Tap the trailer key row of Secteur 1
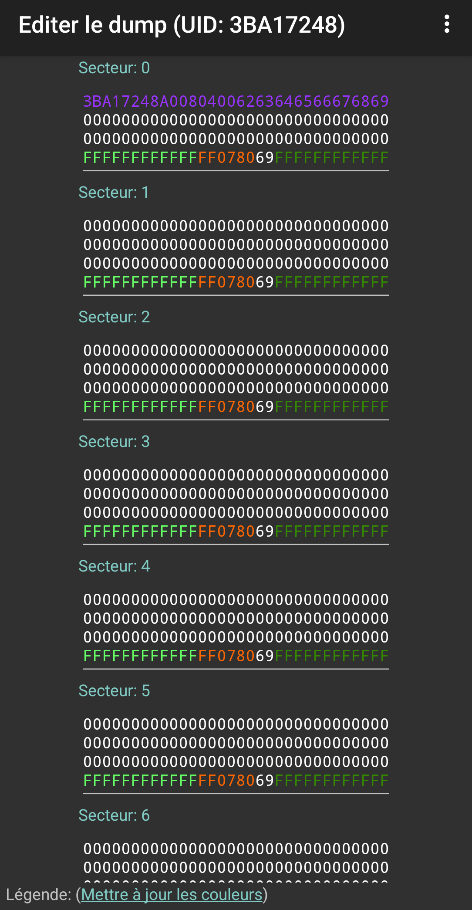This screenshot has width=472, height=910. 236,282
